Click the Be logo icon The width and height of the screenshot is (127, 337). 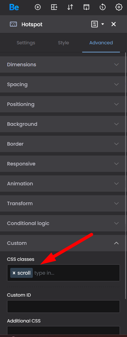(14, 7)
